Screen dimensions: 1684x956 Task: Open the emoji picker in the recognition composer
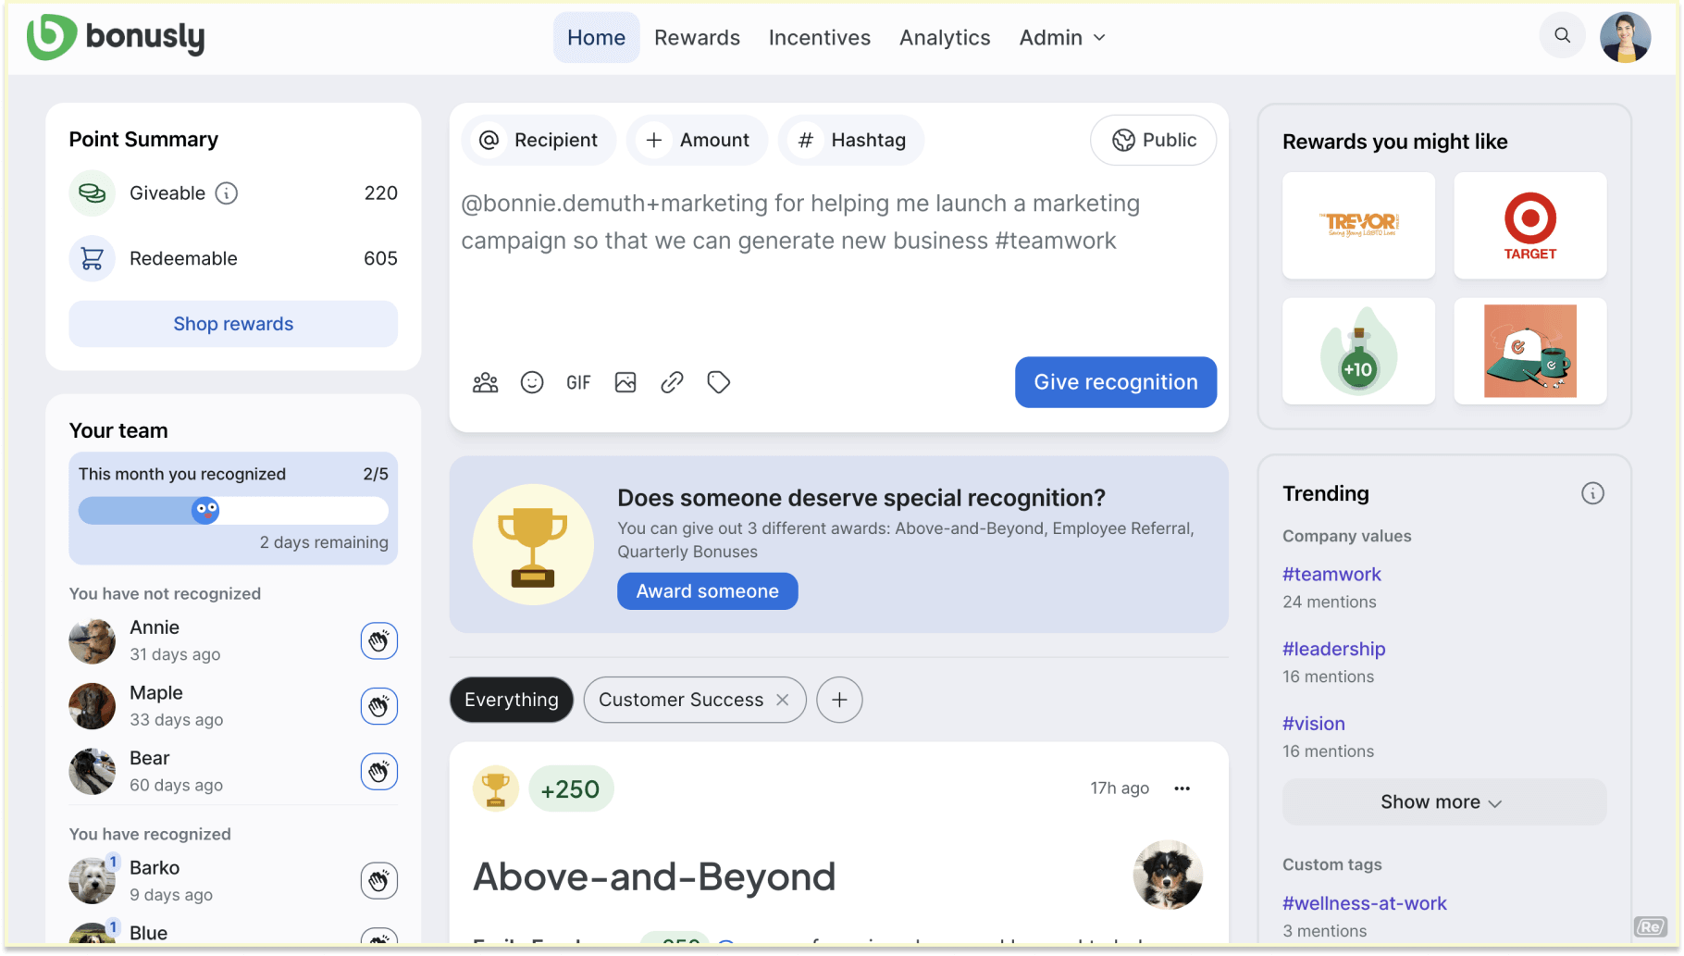(532, 381)
